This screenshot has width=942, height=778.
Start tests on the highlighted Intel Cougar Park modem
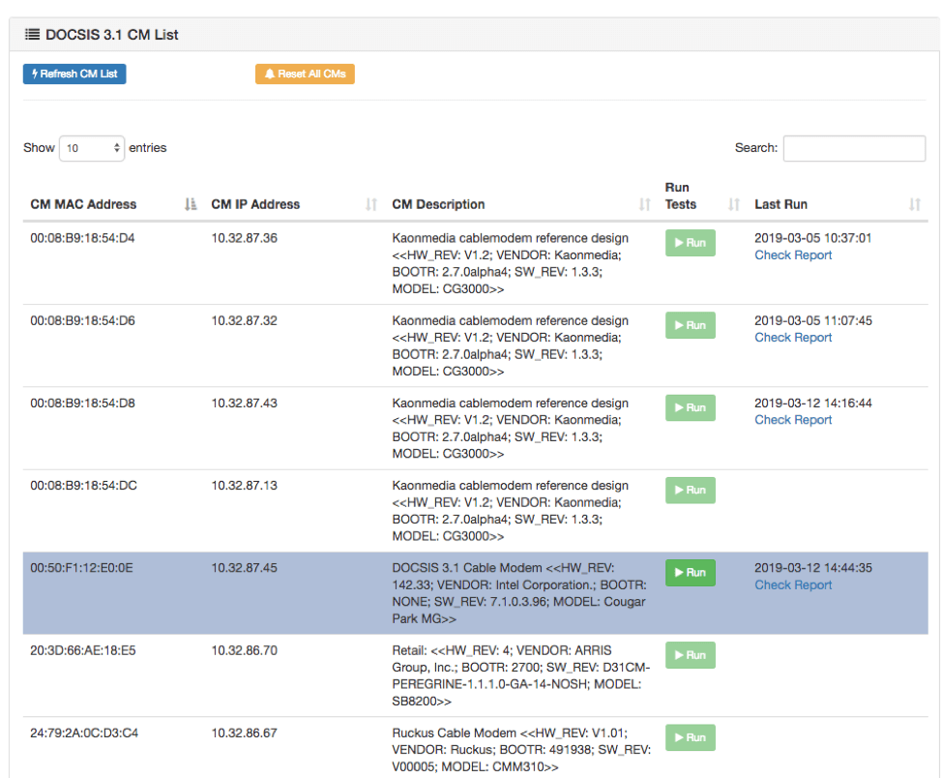(690, 572)
